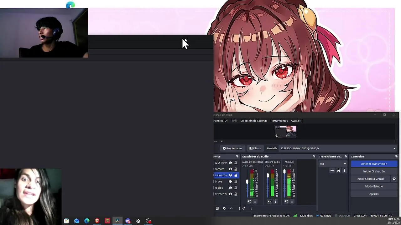Open Brave browser from taskbar
The height and width of the screenshot is (225, 401).
pyautogui.click(x=97, y=221)
